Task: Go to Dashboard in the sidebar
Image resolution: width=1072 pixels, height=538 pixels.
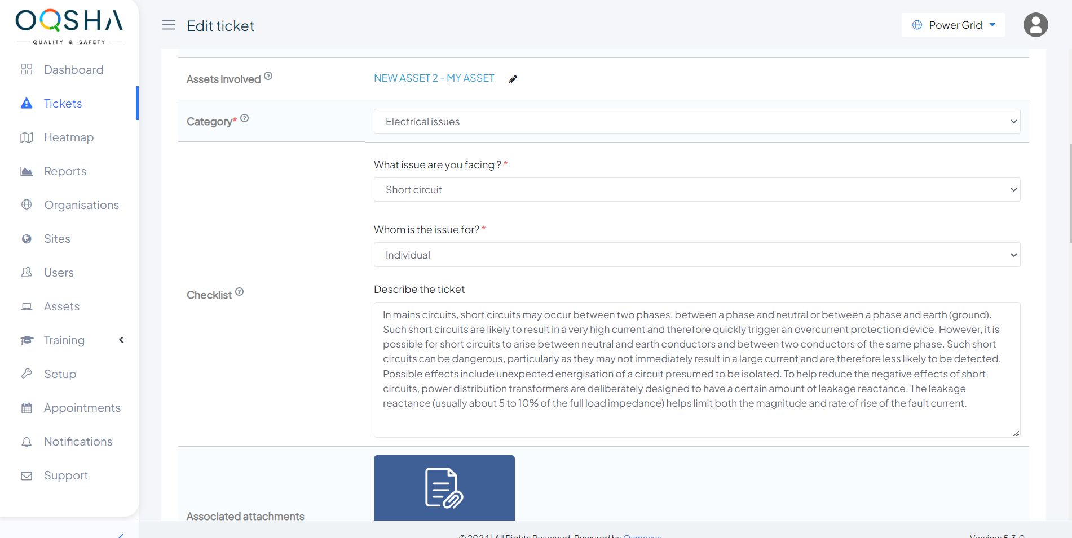Action: pyautogui.click(x=73, y=70)
